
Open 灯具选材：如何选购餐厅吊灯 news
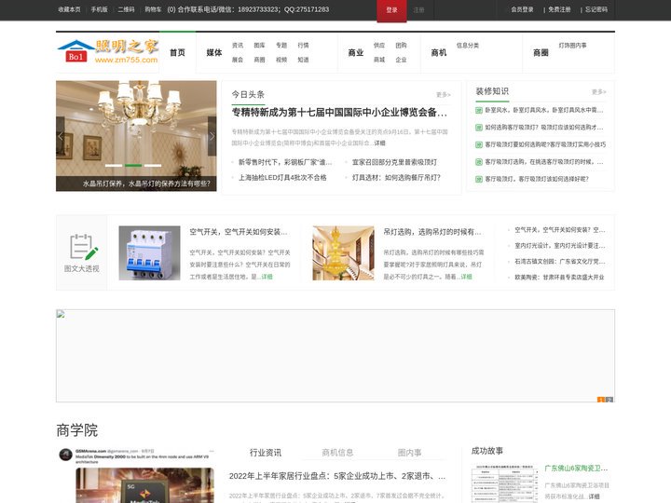(x=396, y=178)
